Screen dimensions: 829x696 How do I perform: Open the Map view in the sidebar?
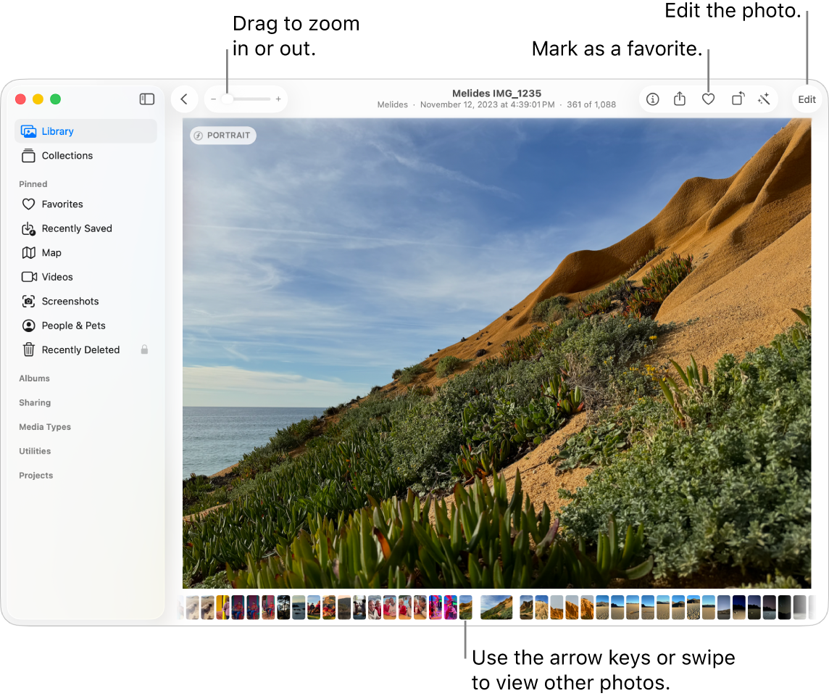click(x=50, y=252)
